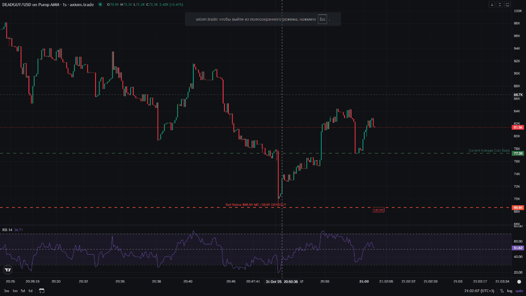Viewport: 526px width, 296px height.
Task: Open timezone menu showing UTC+3
Action: (x=480, y=291)
